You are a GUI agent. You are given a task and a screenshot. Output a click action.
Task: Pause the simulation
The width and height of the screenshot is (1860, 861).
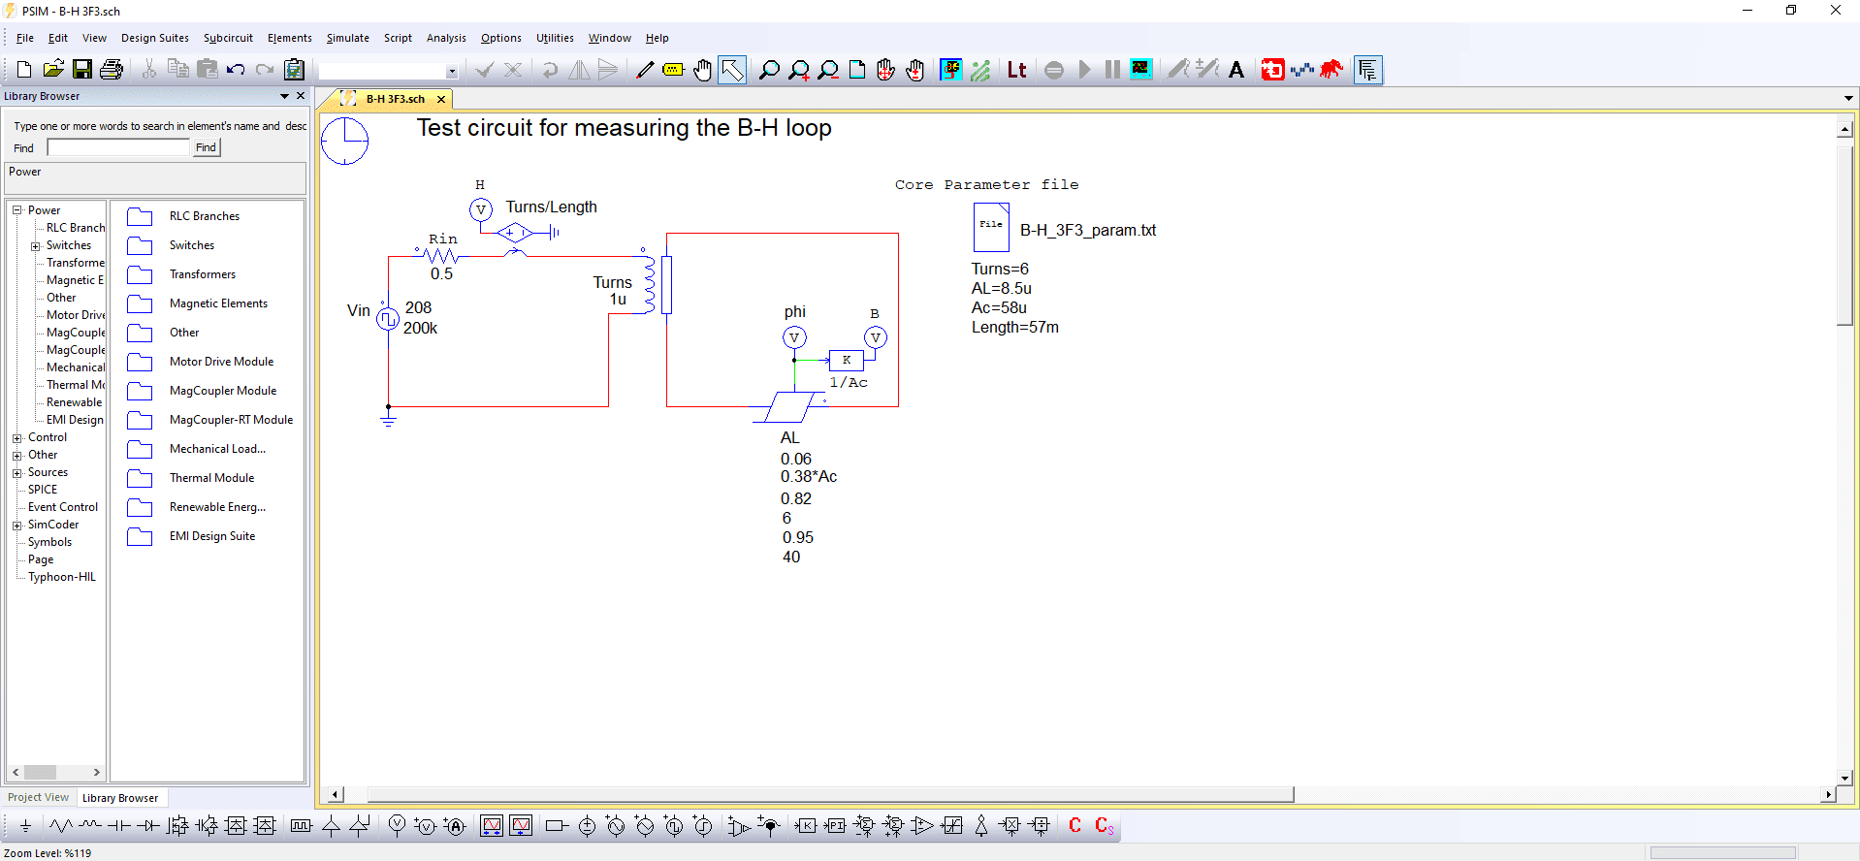1112,70
